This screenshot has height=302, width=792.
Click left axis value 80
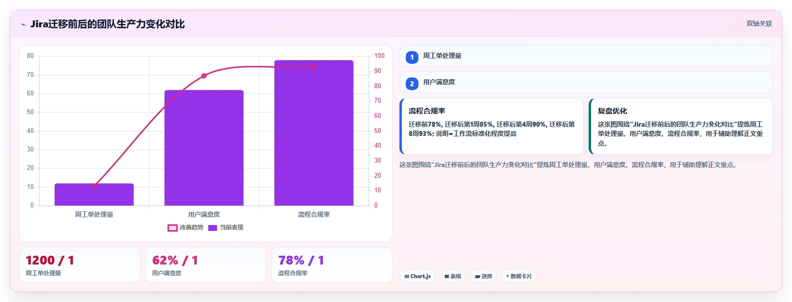tap(30, 56)
